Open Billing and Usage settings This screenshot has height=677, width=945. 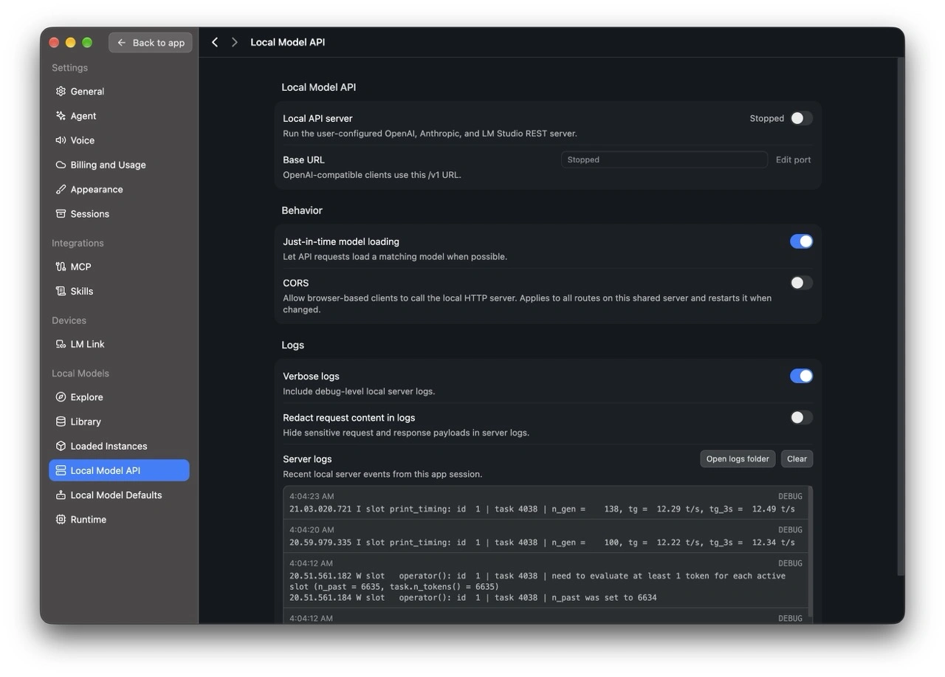[x=119, y=165]
